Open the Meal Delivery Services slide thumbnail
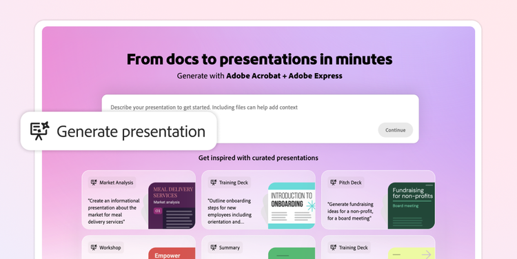The image size is (517, 259). tap(172, 206)
